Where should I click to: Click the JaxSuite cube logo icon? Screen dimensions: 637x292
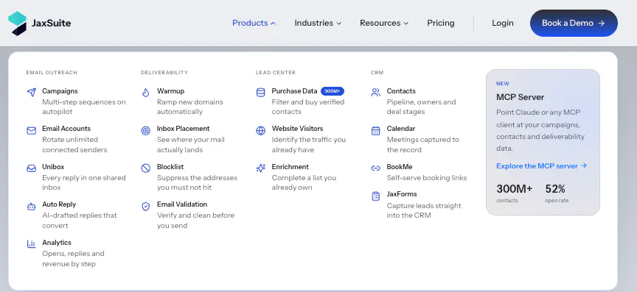(17, 23)
